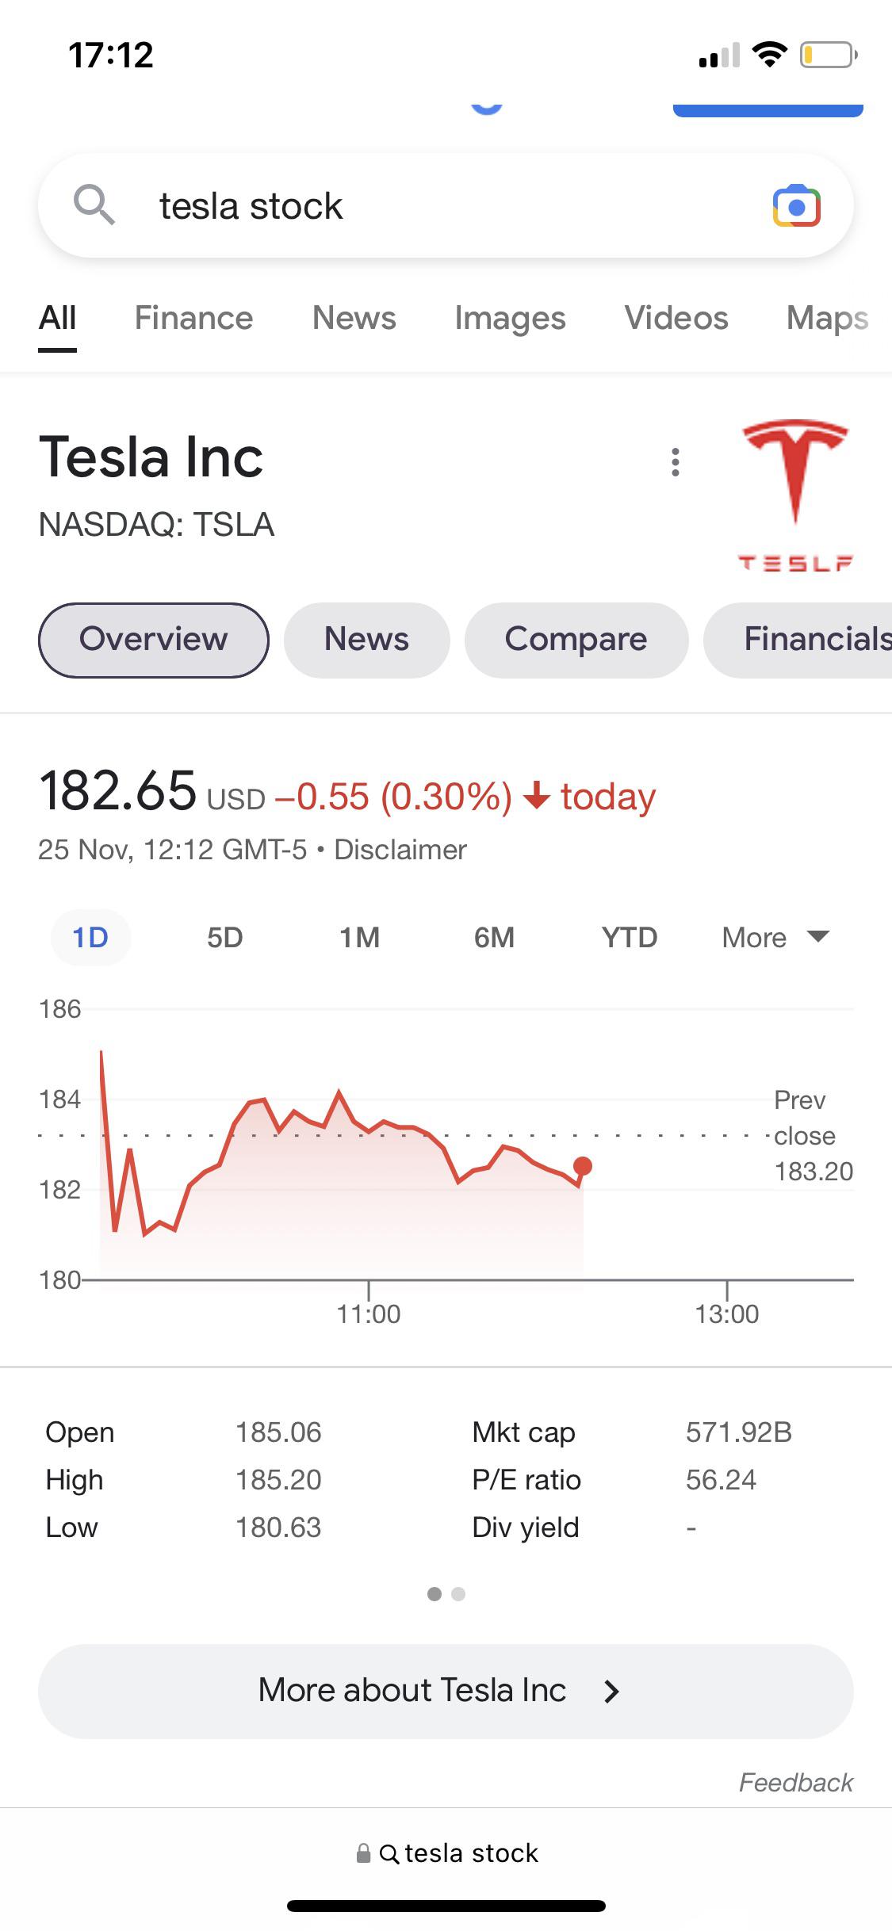Open Google Lens camera icon
This screenshot has width=892, height=1931.
796,206
